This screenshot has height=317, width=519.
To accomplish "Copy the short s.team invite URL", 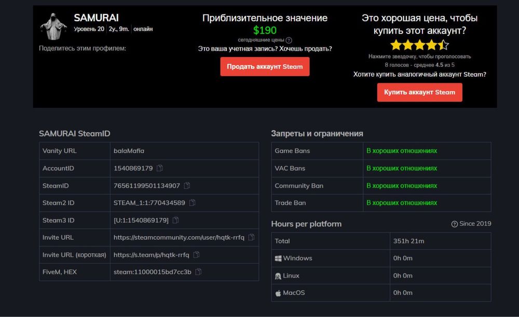I will tap(196, 255).
